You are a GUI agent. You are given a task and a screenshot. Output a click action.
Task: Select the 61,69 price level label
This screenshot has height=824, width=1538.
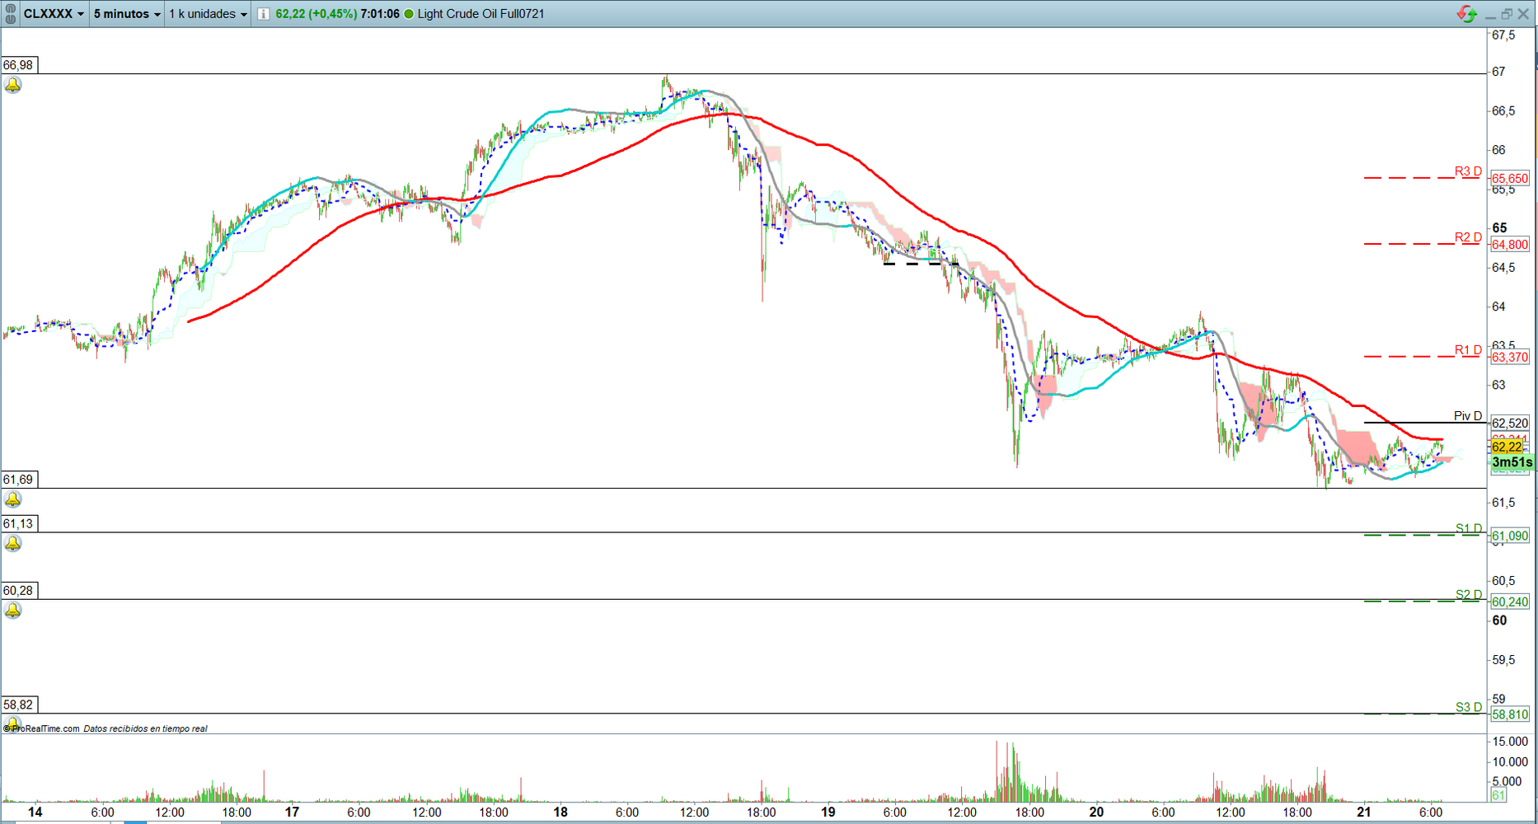tap(19, 480)
